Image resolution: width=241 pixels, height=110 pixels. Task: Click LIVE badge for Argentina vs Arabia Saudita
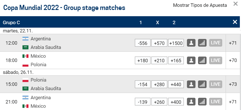pyautogui.click(x=216, y=43)
